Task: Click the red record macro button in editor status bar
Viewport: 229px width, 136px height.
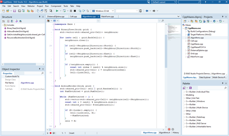Action: click(x=50, y=133)
